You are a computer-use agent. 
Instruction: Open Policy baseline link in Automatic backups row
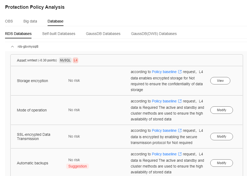point(164,154)
